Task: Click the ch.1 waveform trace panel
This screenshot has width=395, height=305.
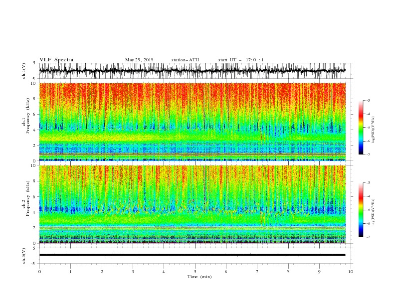Action: (192, 71)
